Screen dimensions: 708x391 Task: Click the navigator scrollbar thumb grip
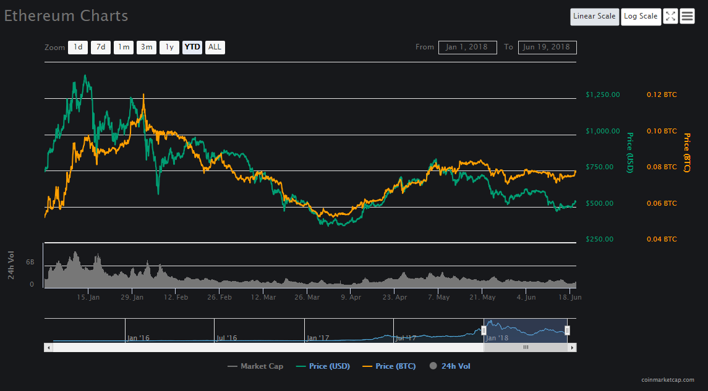(x=526, y=347)
